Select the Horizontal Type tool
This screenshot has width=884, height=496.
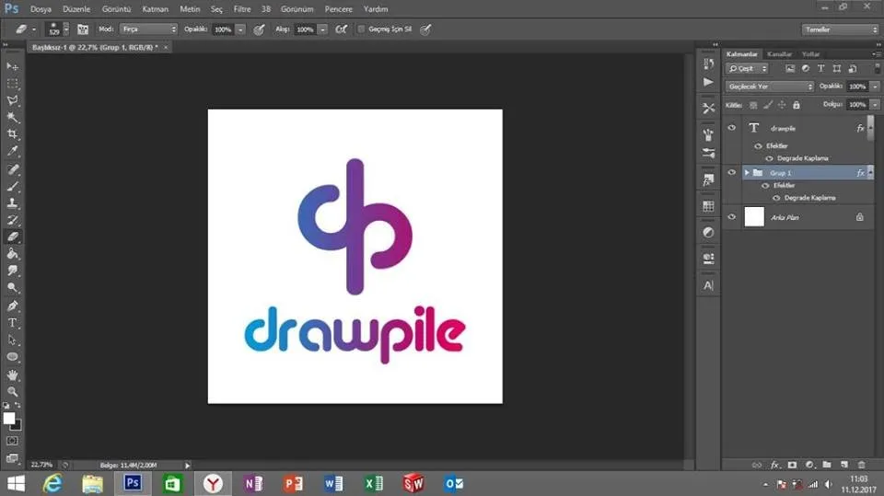click(x=12, y=323)
